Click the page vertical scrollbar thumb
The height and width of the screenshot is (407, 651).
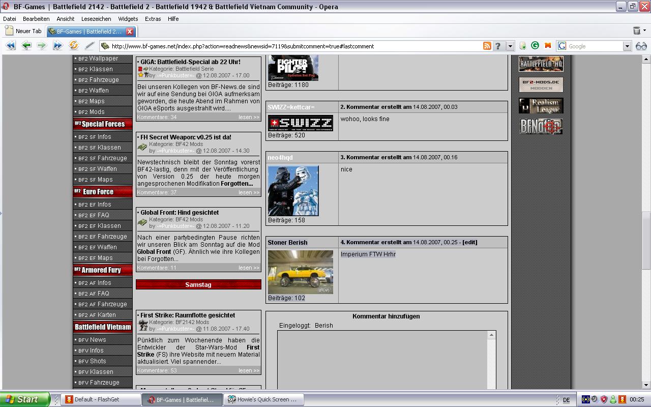point(646,240)
